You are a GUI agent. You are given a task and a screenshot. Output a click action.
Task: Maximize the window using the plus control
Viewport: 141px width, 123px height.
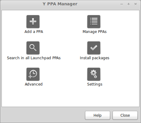tap(129, 4)
